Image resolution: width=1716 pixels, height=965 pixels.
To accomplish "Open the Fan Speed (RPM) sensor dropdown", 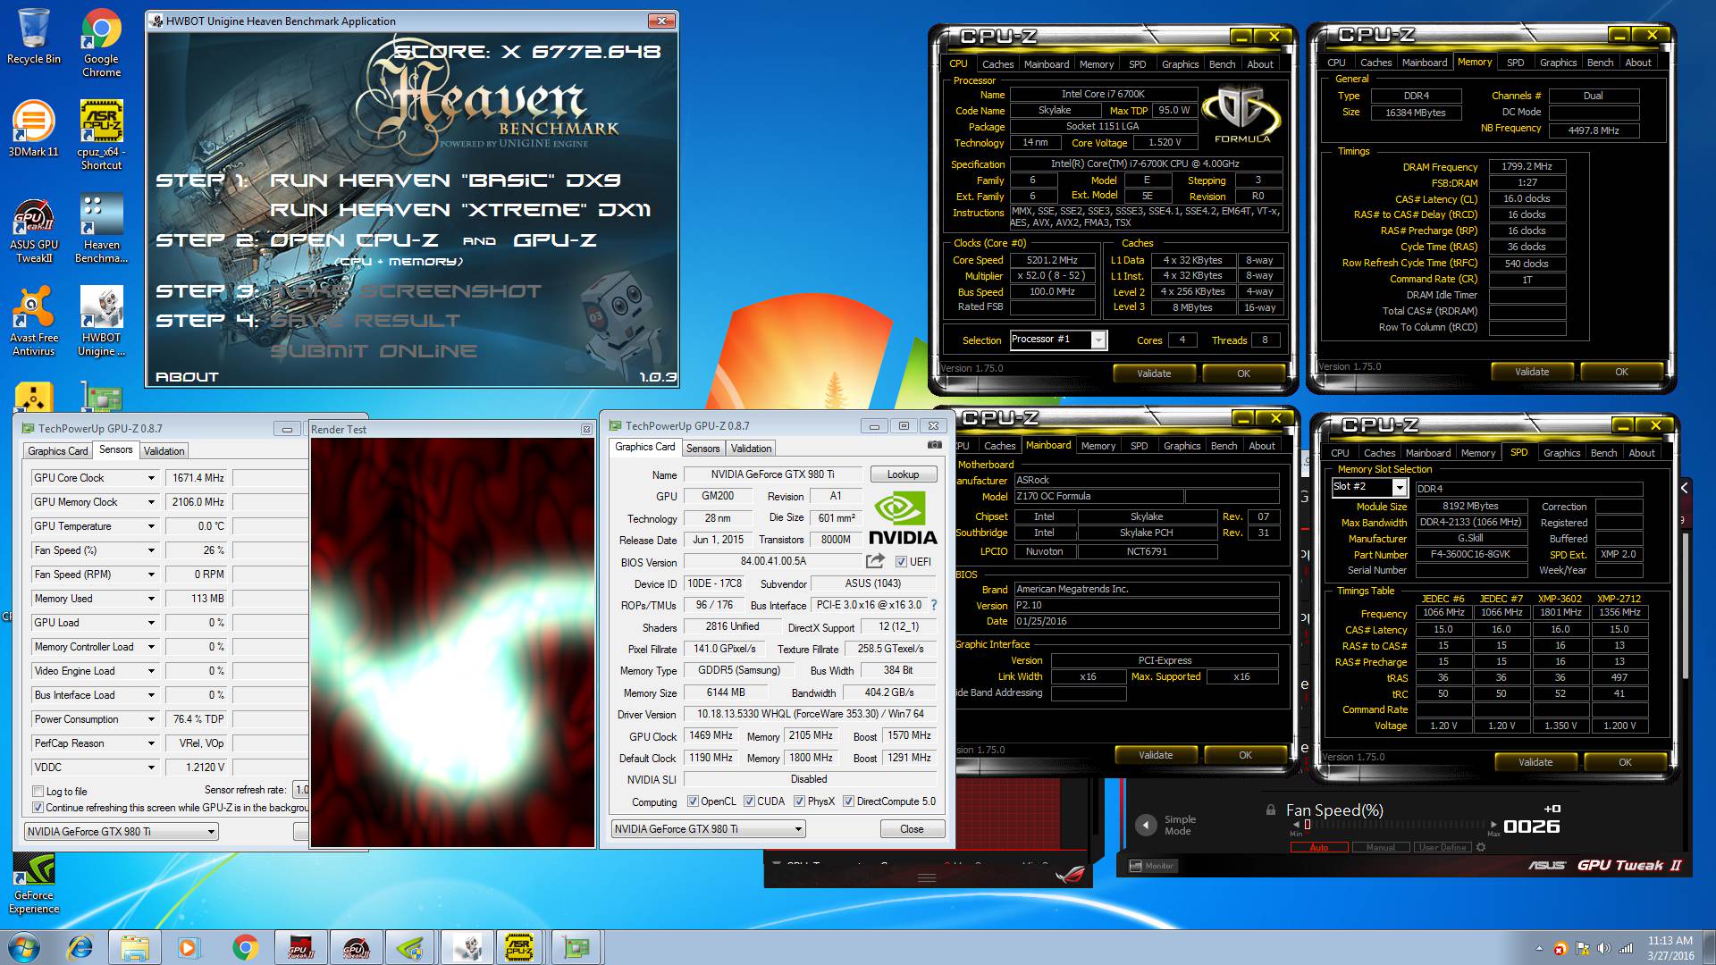I will point(151,575).
